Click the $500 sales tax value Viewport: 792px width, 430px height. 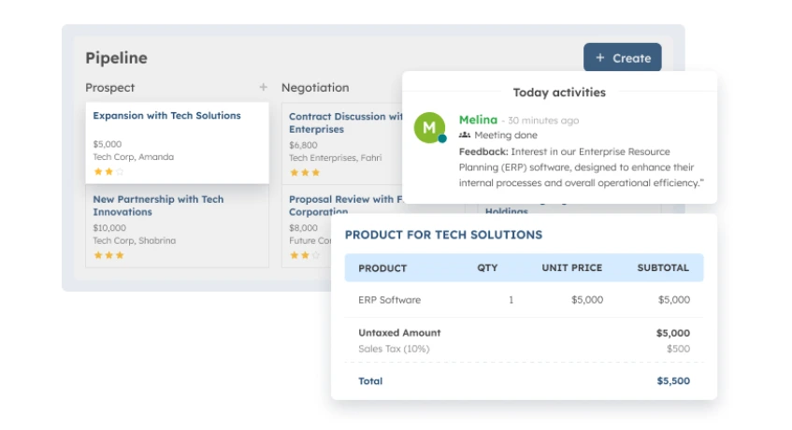(678, 349)
